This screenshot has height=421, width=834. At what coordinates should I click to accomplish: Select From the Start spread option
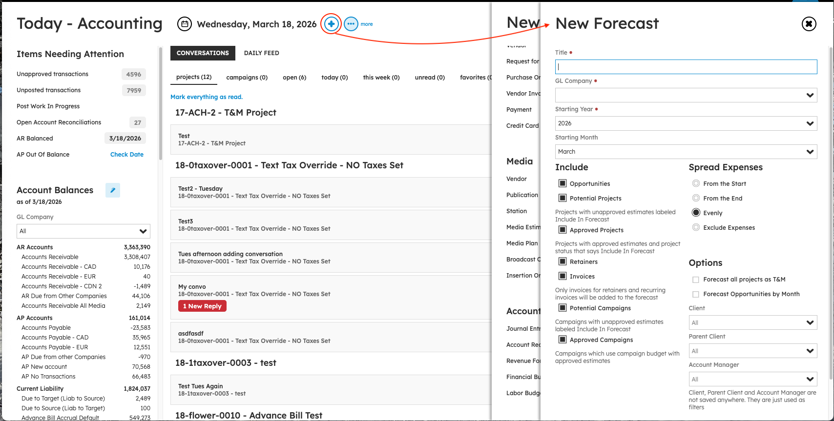click(x=696, y=183)
